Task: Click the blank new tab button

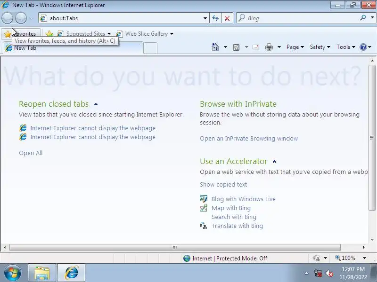Action: (x=150, y=48)
